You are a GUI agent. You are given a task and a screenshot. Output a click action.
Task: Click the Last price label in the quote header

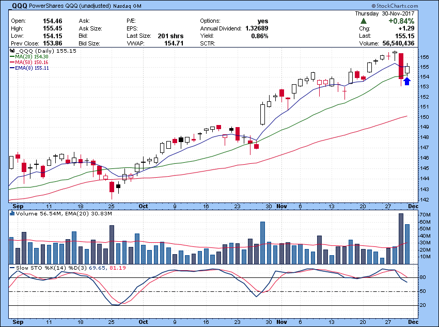coord(365,36)
